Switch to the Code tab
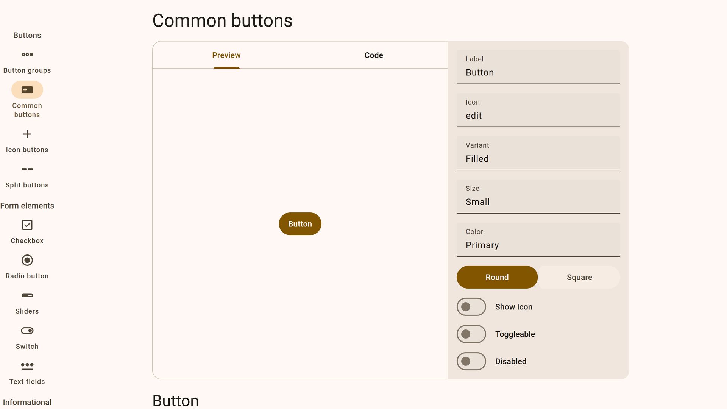This screenshot has width=727, height=409. (374, 55)
